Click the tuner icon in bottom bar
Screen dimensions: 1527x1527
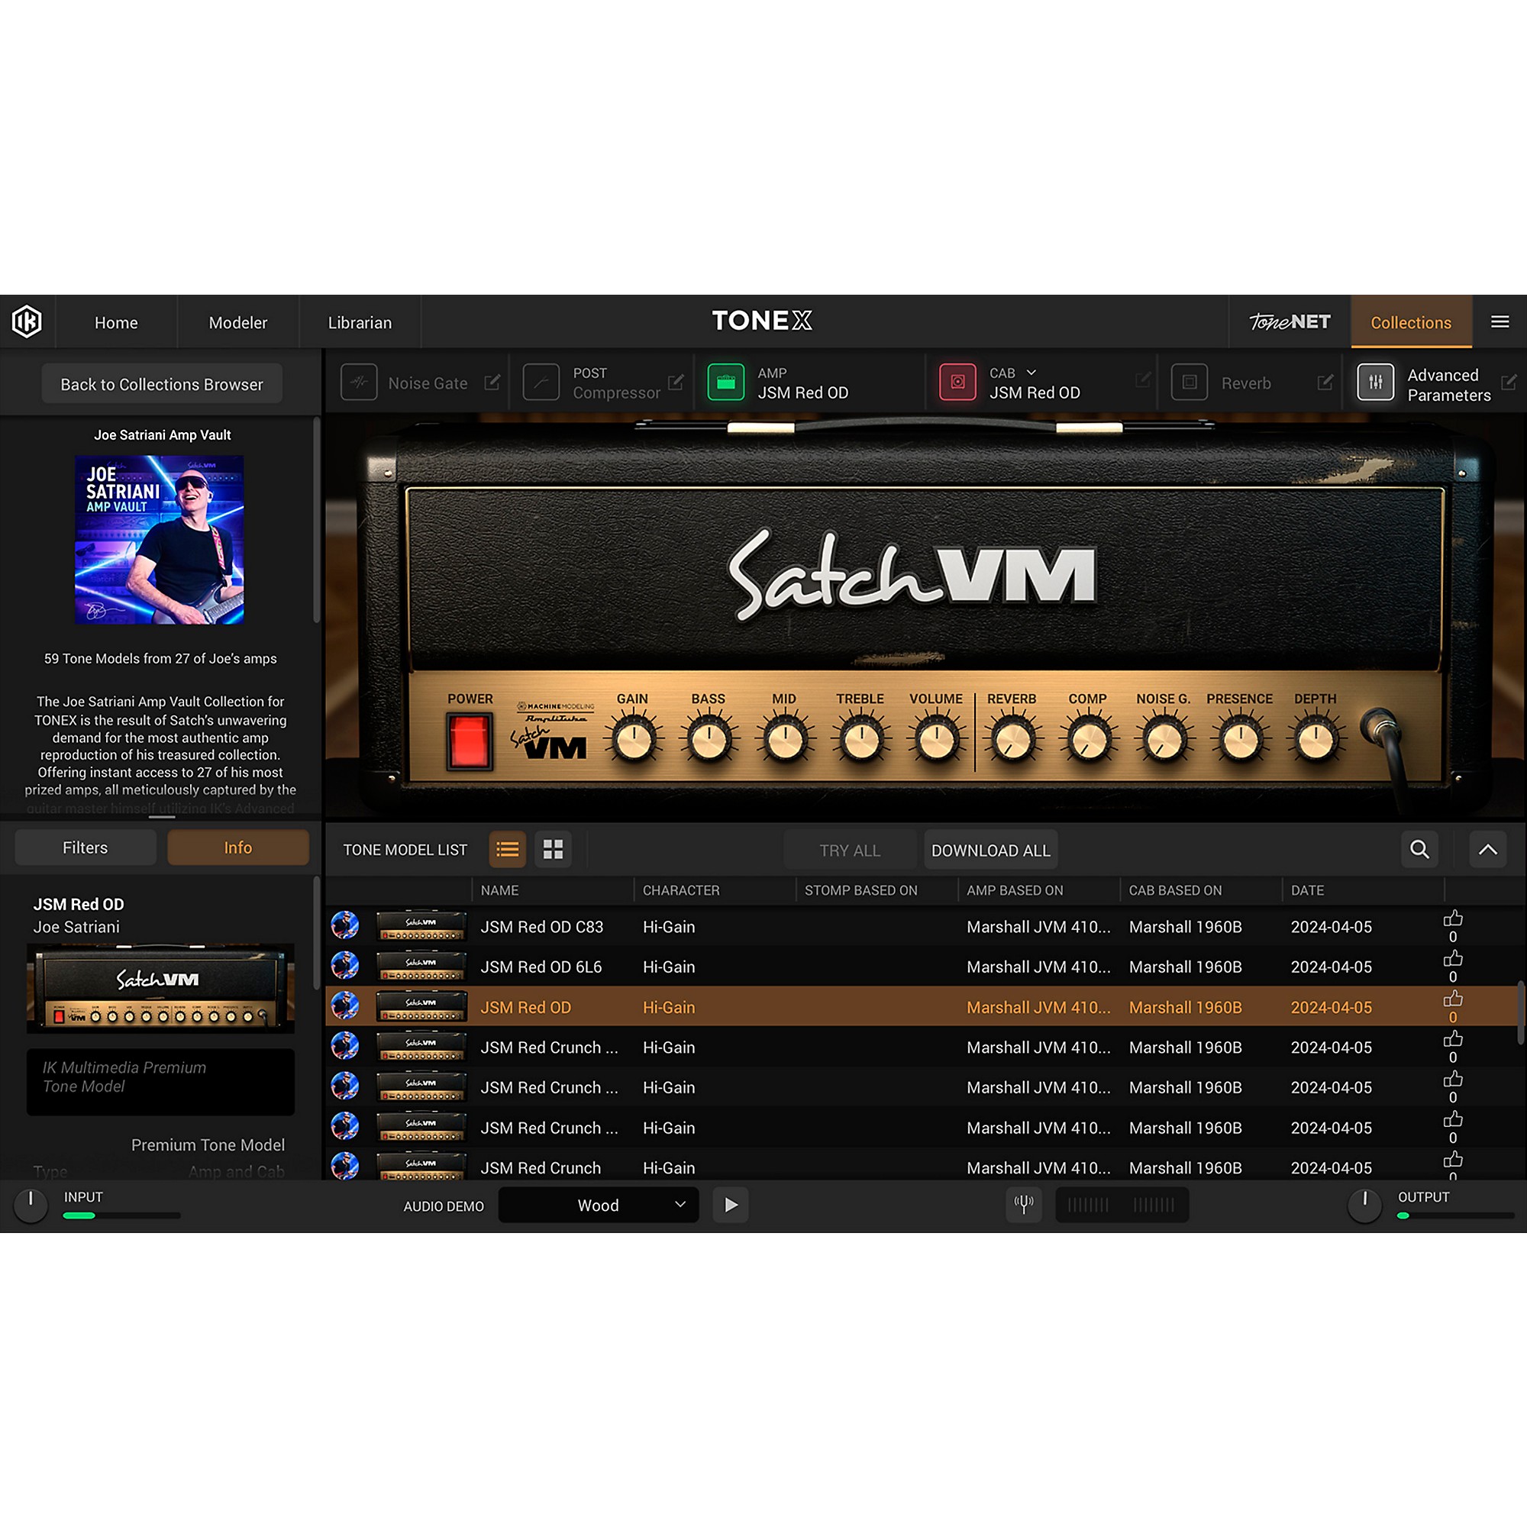coord(1024,1205)
